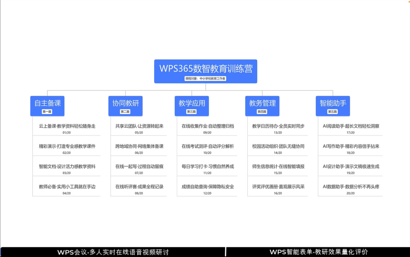Select the 智能助手 branch node

(x=333, y=103)
